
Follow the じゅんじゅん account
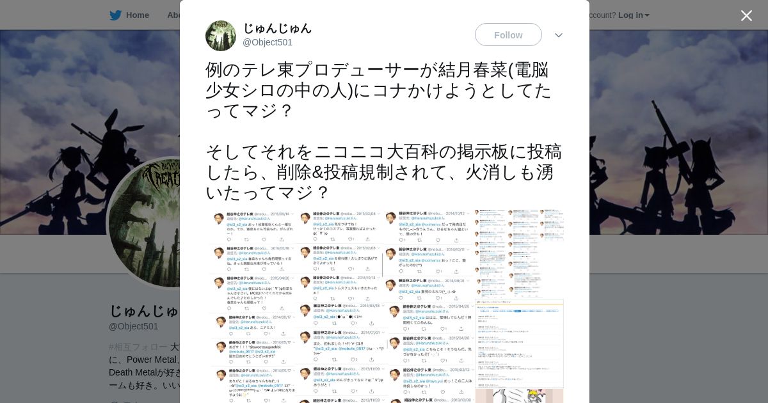[x=508, y=35]
